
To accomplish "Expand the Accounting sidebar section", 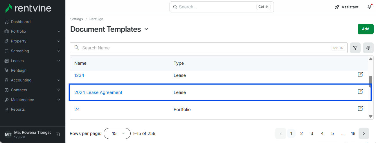I will coord(33,80).
